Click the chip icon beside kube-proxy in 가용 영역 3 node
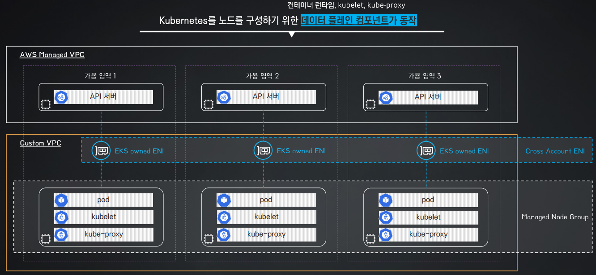596x275 pixels. 370,238
